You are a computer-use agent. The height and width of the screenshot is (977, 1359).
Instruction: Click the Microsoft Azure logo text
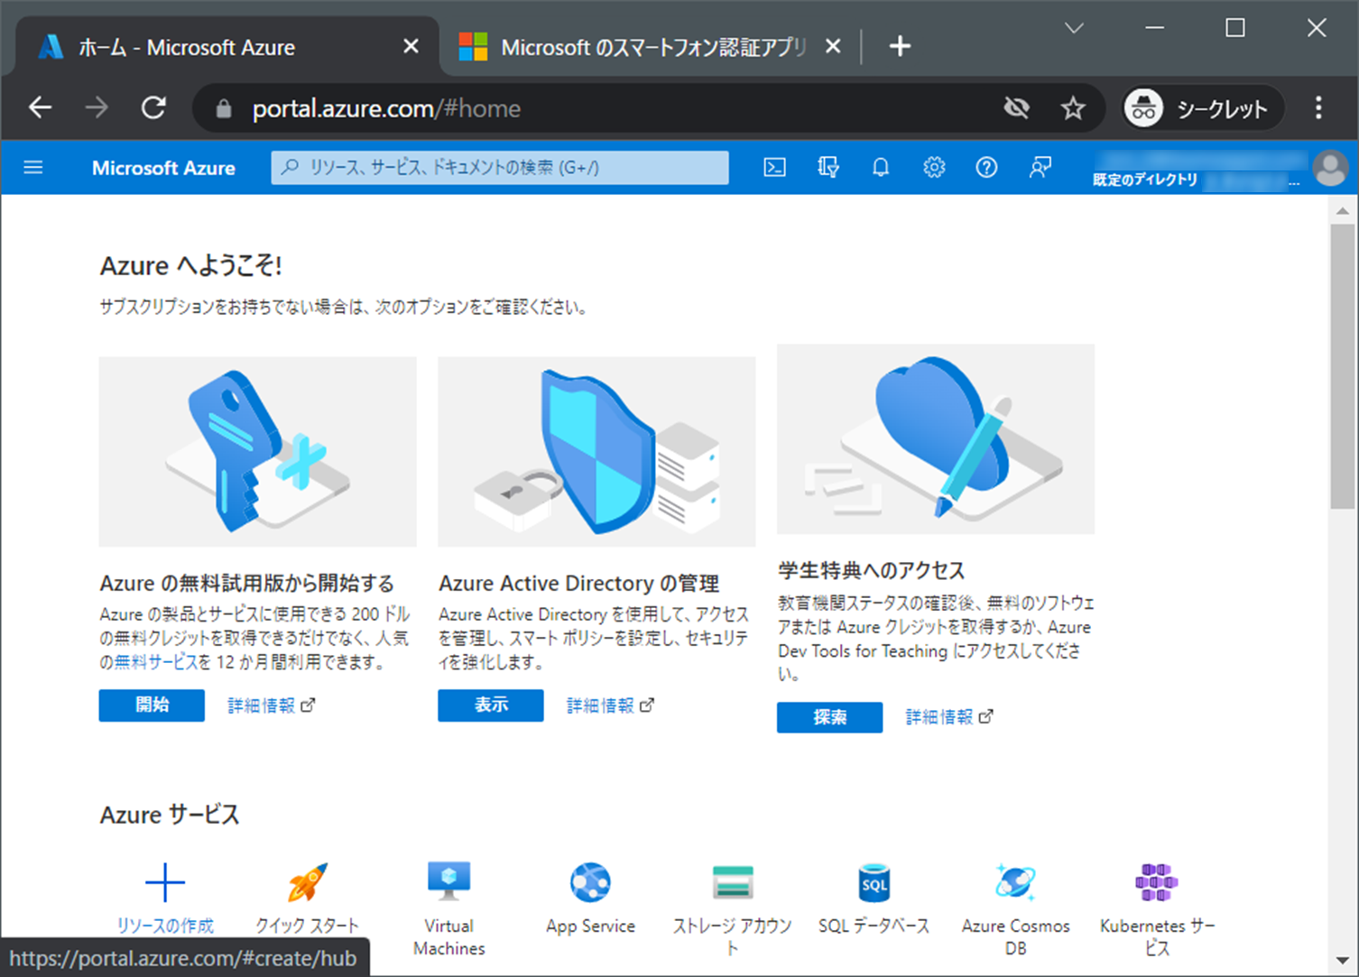163,168
